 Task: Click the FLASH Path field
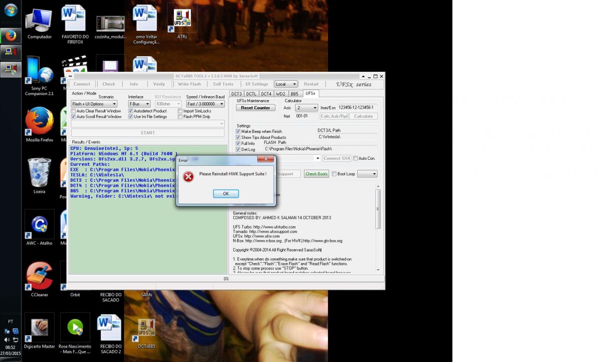320,149
